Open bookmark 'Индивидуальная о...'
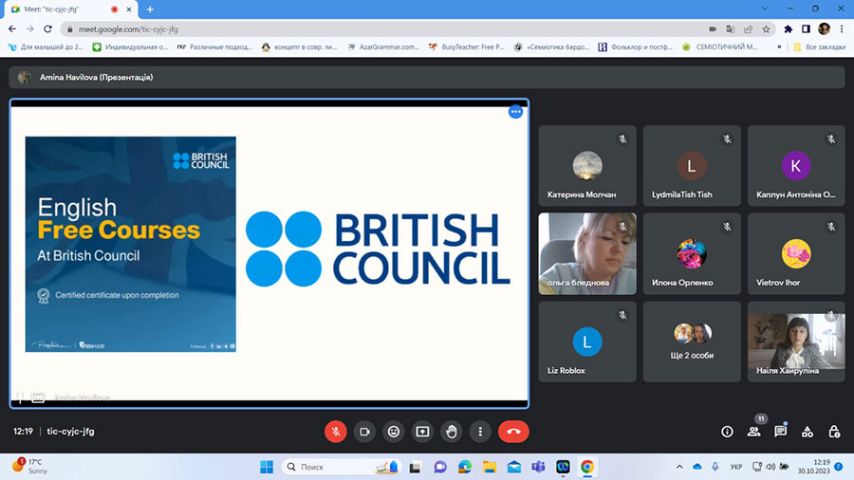The width and height of the screenshot is (854, 480). (131, 46)
